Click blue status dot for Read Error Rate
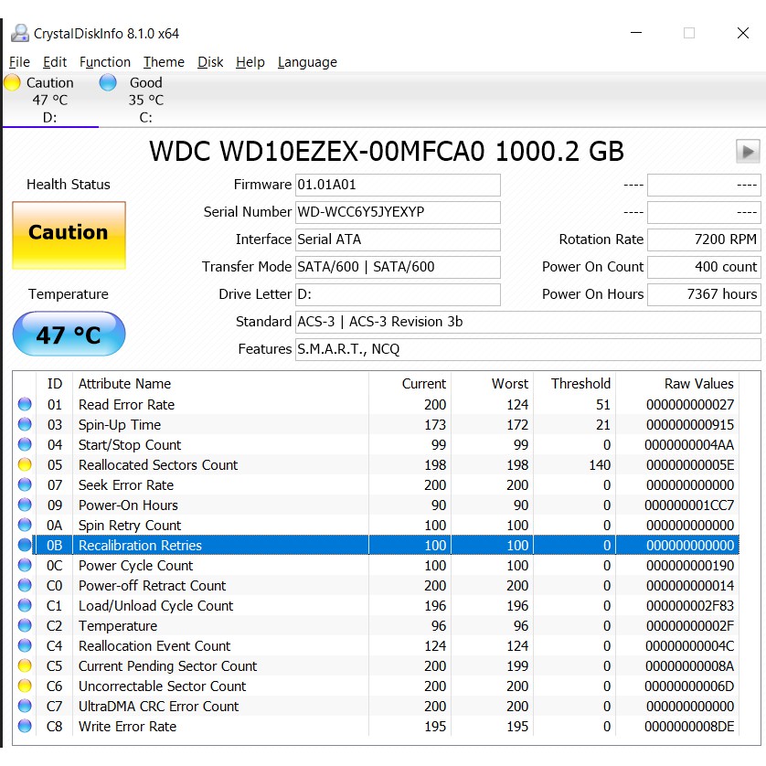766x766 pixels. pyautogui.click(x=25, y=405)
